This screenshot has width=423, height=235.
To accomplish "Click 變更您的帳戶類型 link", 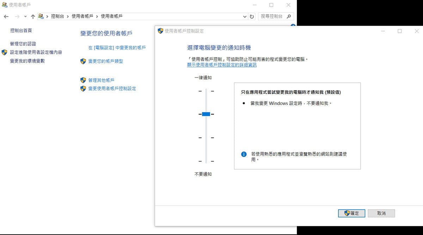I will 105,61.
